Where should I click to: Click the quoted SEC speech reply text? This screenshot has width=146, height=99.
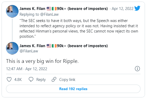coord(79,29)
